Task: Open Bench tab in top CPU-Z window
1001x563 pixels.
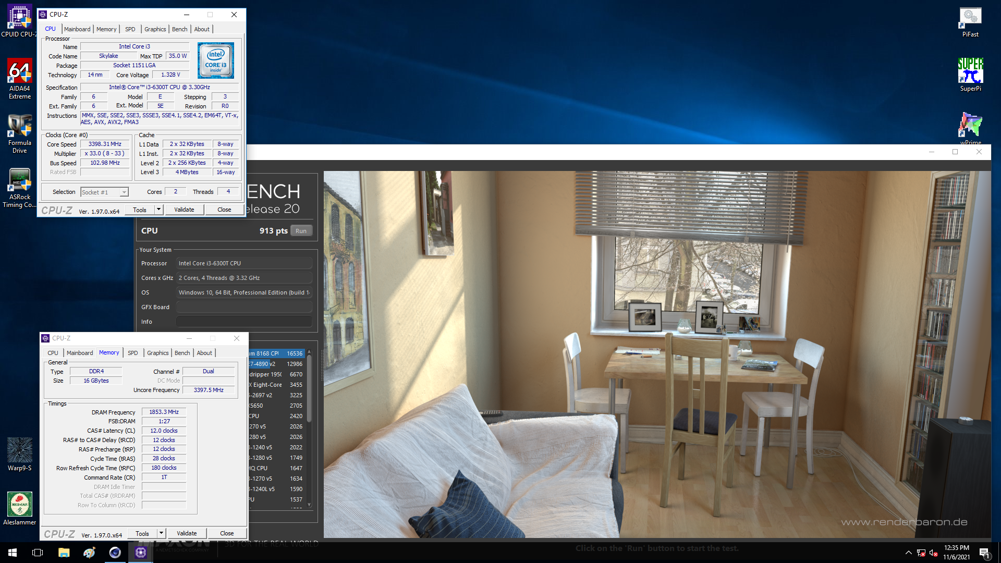Action: (x=180, y=29)
